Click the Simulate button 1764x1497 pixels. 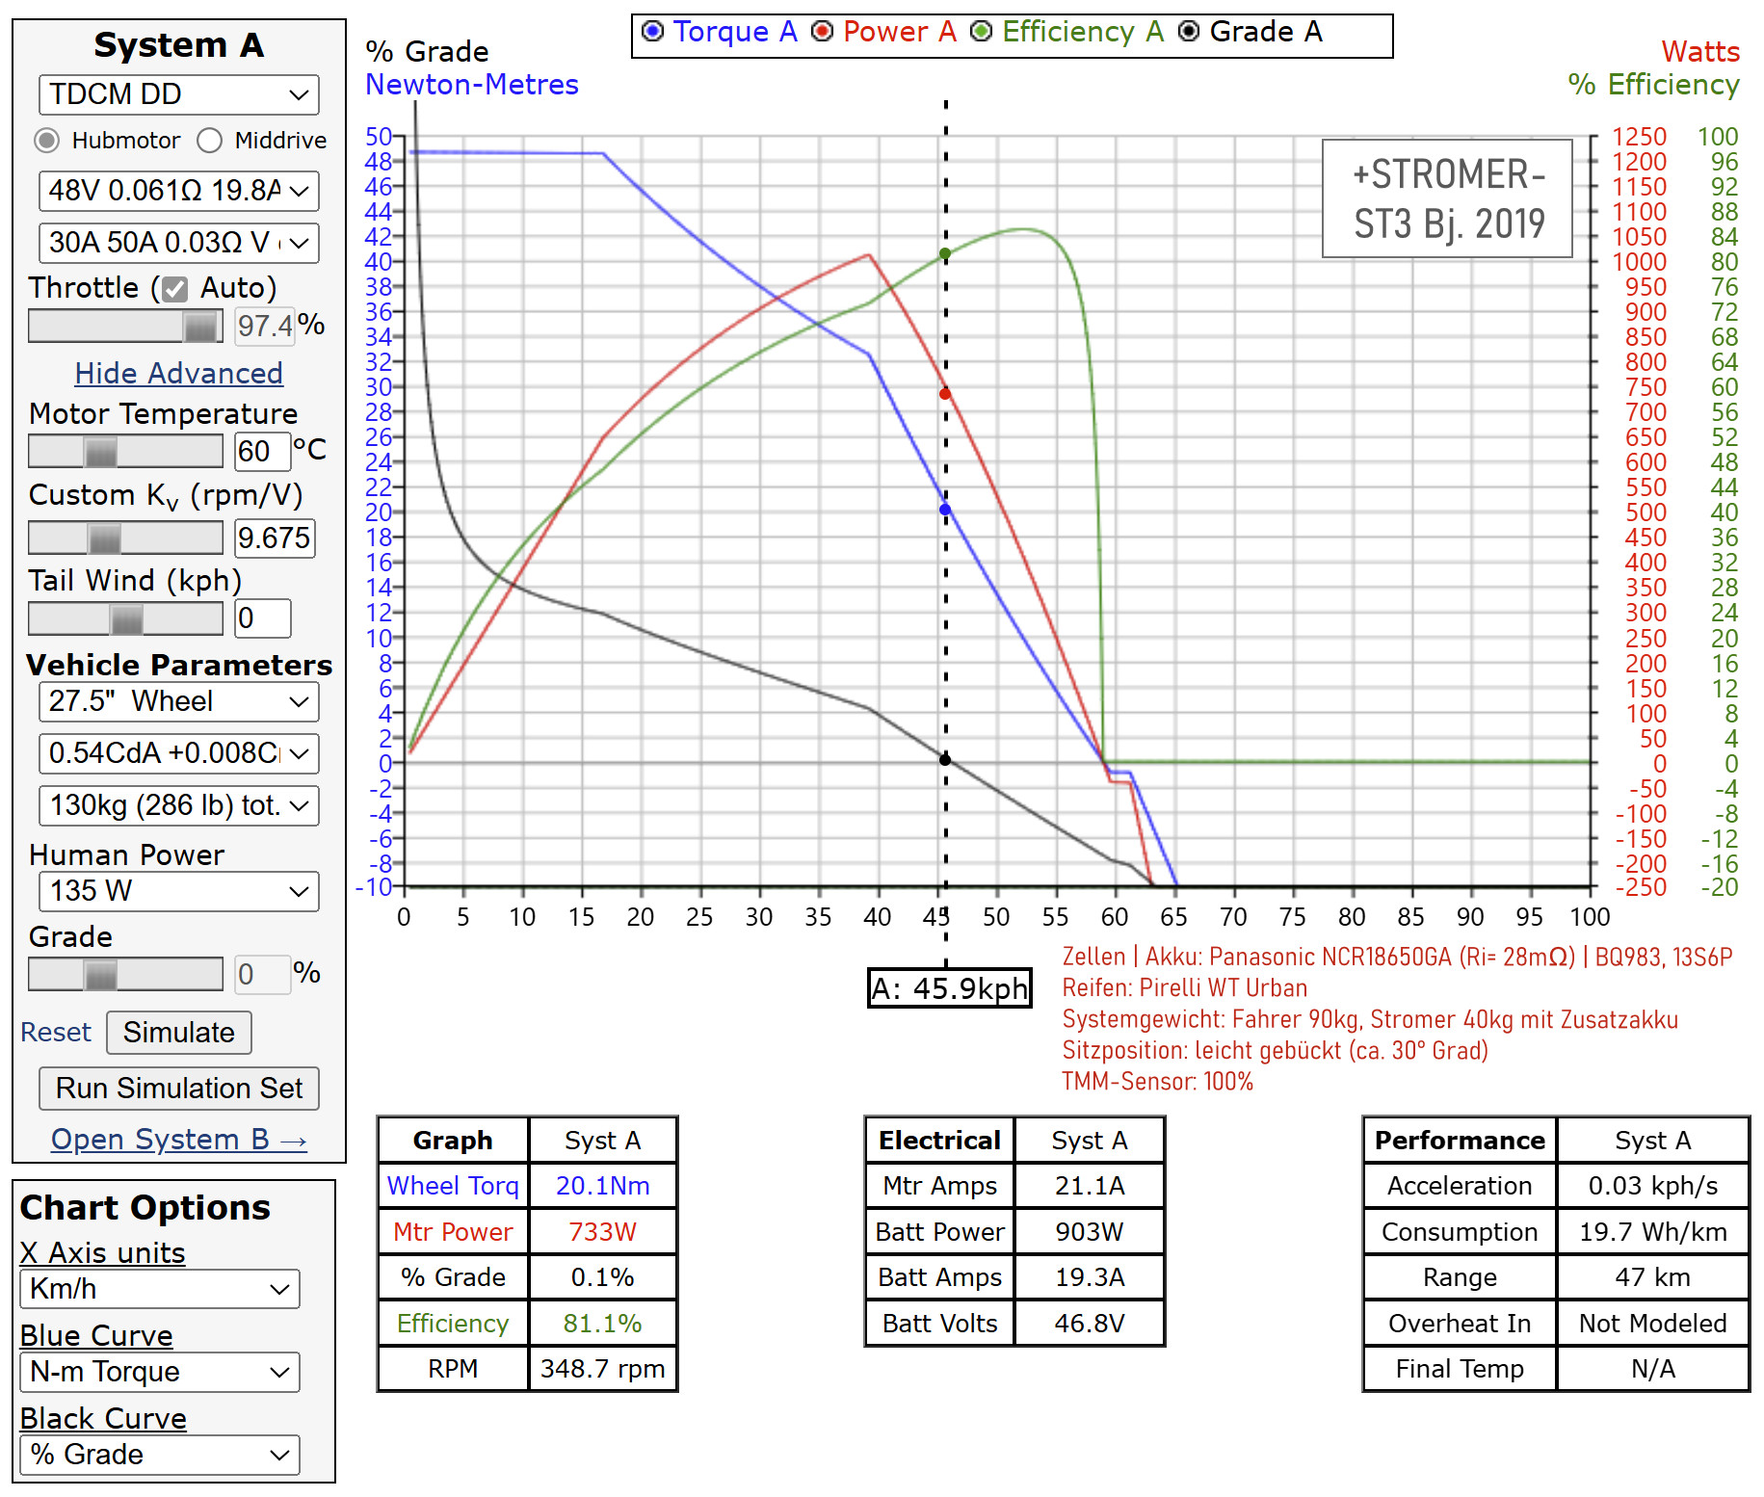179,1033
